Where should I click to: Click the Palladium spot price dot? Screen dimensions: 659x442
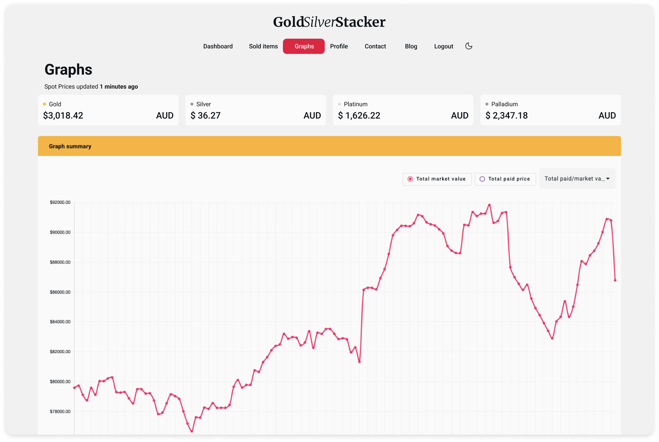pyautogui.click(x=487, y=104)
